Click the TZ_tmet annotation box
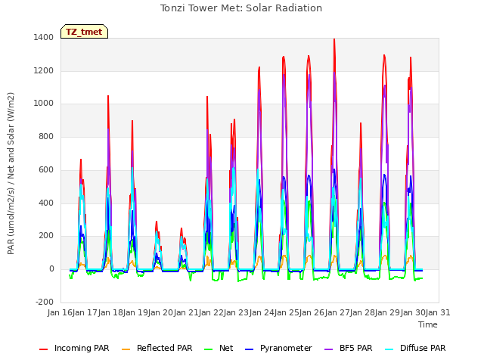Image resolution: width=484 pixels, height=363 pixels. pos(84,32)
